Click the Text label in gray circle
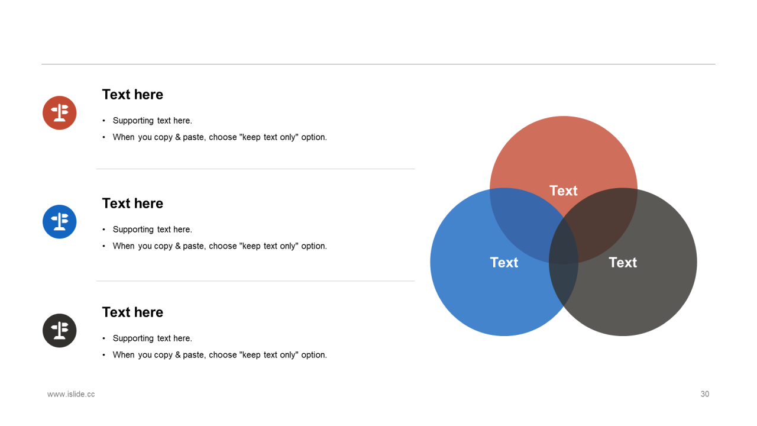 click(x=623, y=262)
